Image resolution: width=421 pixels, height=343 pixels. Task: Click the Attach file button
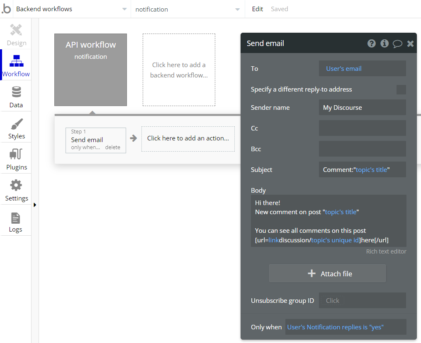pos(327,273)
